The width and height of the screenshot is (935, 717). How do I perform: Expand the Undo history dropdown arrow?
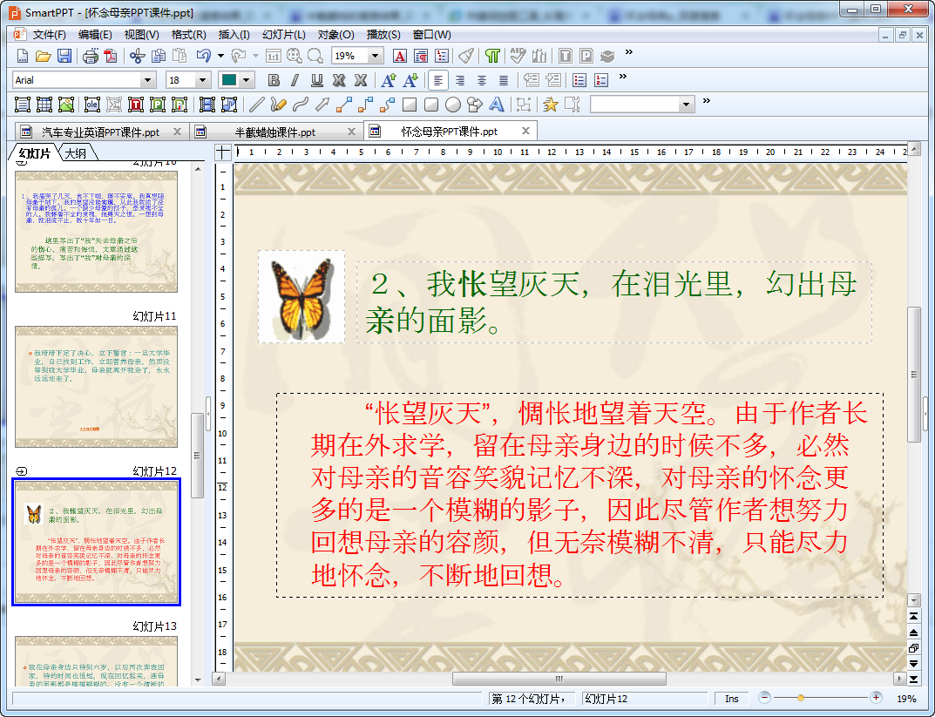[220, 56]
